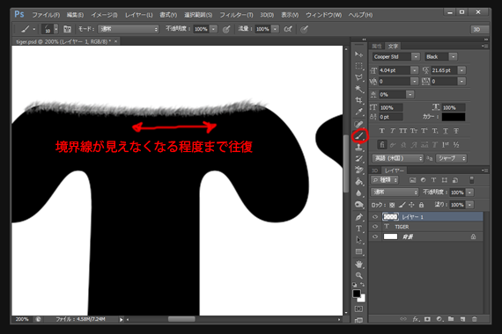Click the 3D workspace button
Image resolution: width=502 pixels, height=334 pixels.
coord(480,29)
